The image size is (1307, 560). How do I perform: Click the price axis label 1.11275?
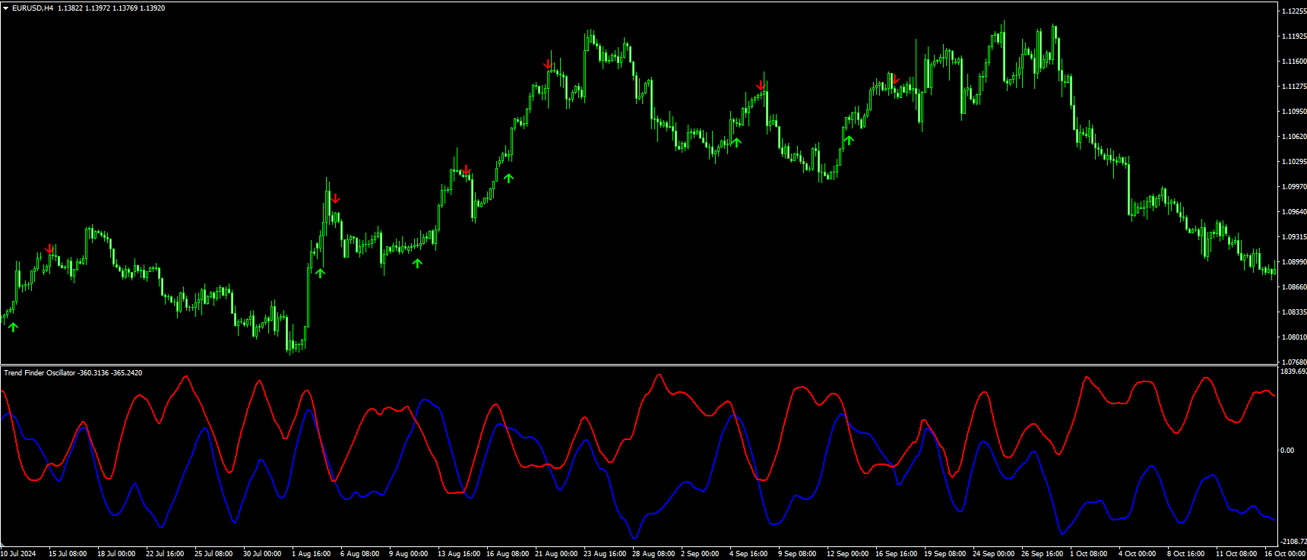click(1294, 87)
